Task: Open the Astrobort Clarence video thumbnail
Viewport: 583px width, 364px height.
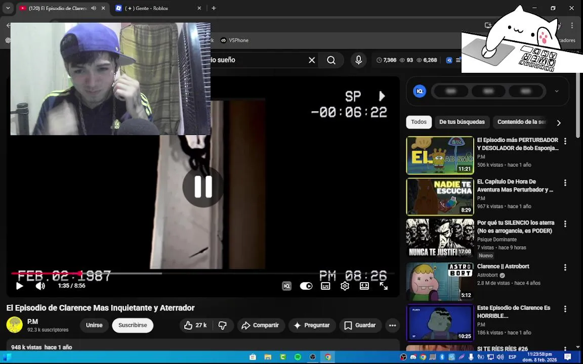Action: pyautogui.click(x=440, y=282)
